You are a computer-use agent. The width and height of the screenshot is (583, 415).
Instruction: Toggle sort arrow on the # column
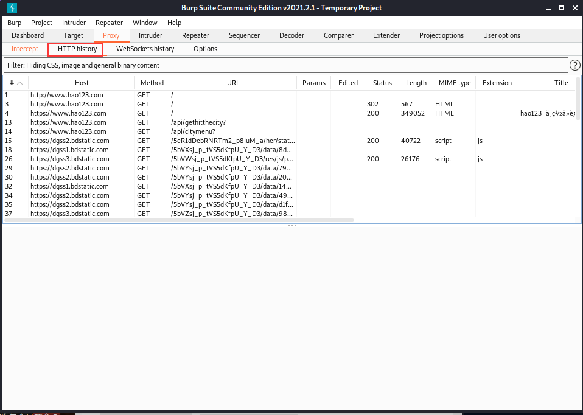[x=20, y=83]
